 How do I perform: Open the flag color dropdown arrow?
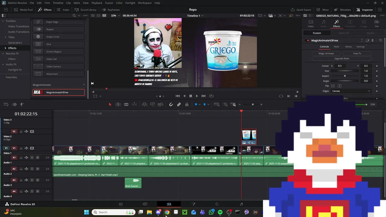(200, 105)
